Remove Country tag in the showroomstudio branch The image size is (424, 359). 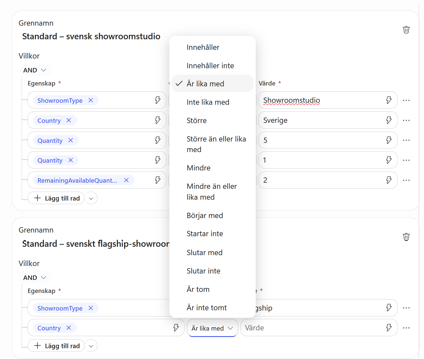click(x=69, y=120)
